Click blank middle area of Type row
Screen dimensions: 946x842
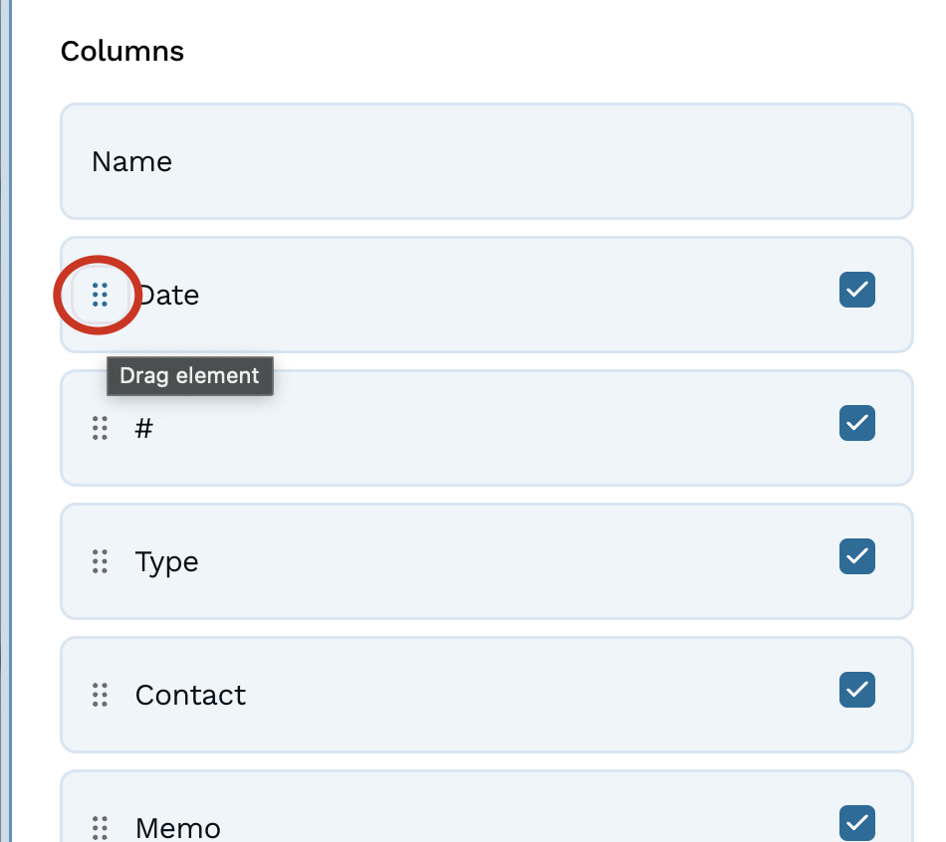498,561
